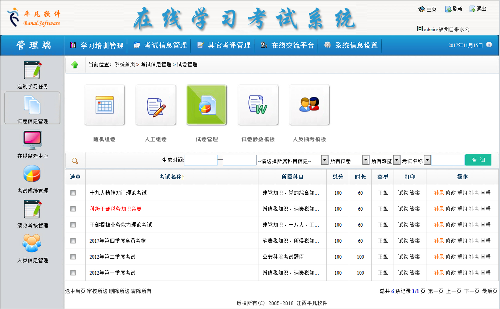This screenshot has height=309, width=500.
Task: Open 在线监考中心 monitor icon
Action: [x=32, y=140]
